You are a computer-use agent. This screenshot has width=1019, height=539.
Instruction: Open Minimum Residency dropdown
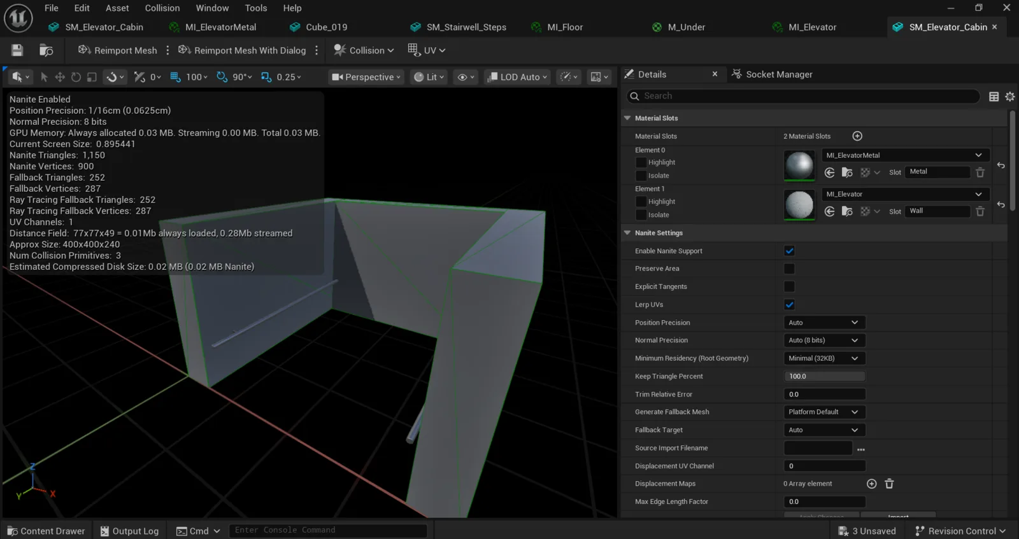(824, 358)
